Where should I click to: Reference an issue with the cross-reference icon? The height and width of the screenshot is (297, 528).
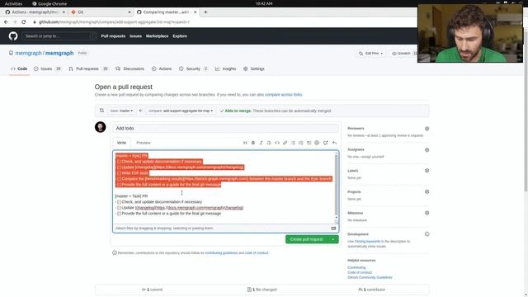pos(326,143)
